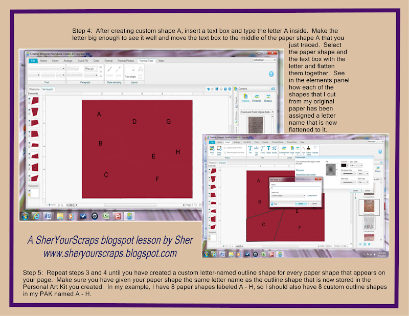Click the Apply style icon in Format Text window
Screen dimensions: 409x316
119,70
